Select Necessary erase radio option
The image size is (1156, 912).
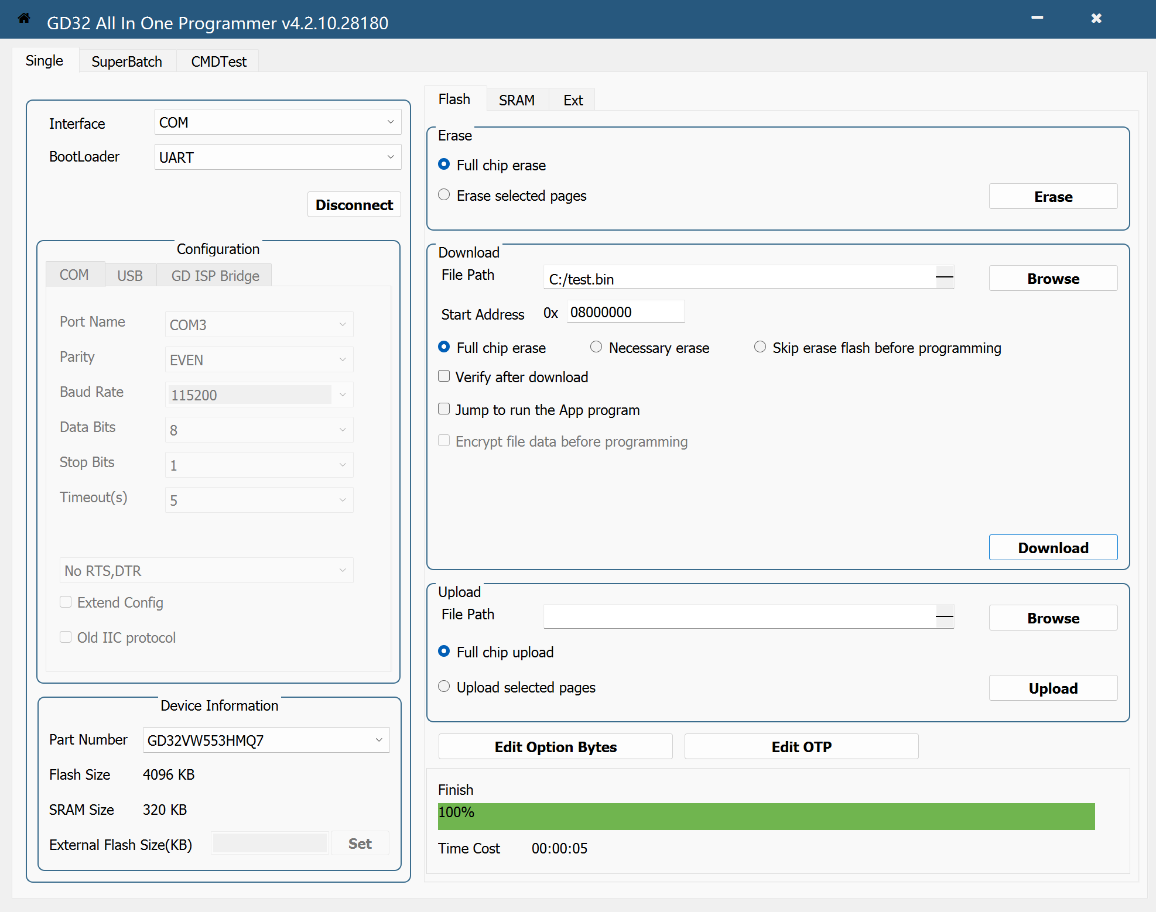(596, 347)
